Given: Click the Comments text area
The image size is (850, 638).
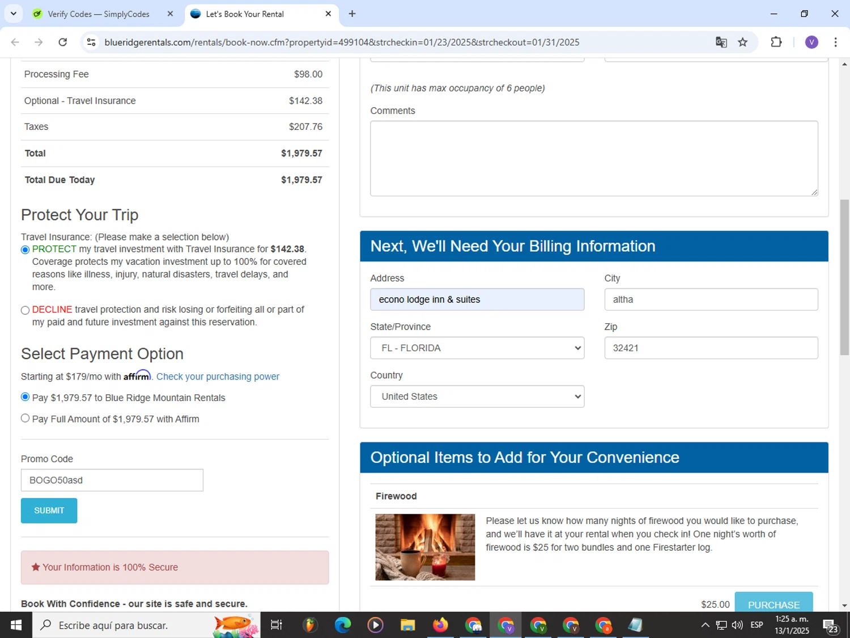Looking at the screenshot, I should click(594, 158).
